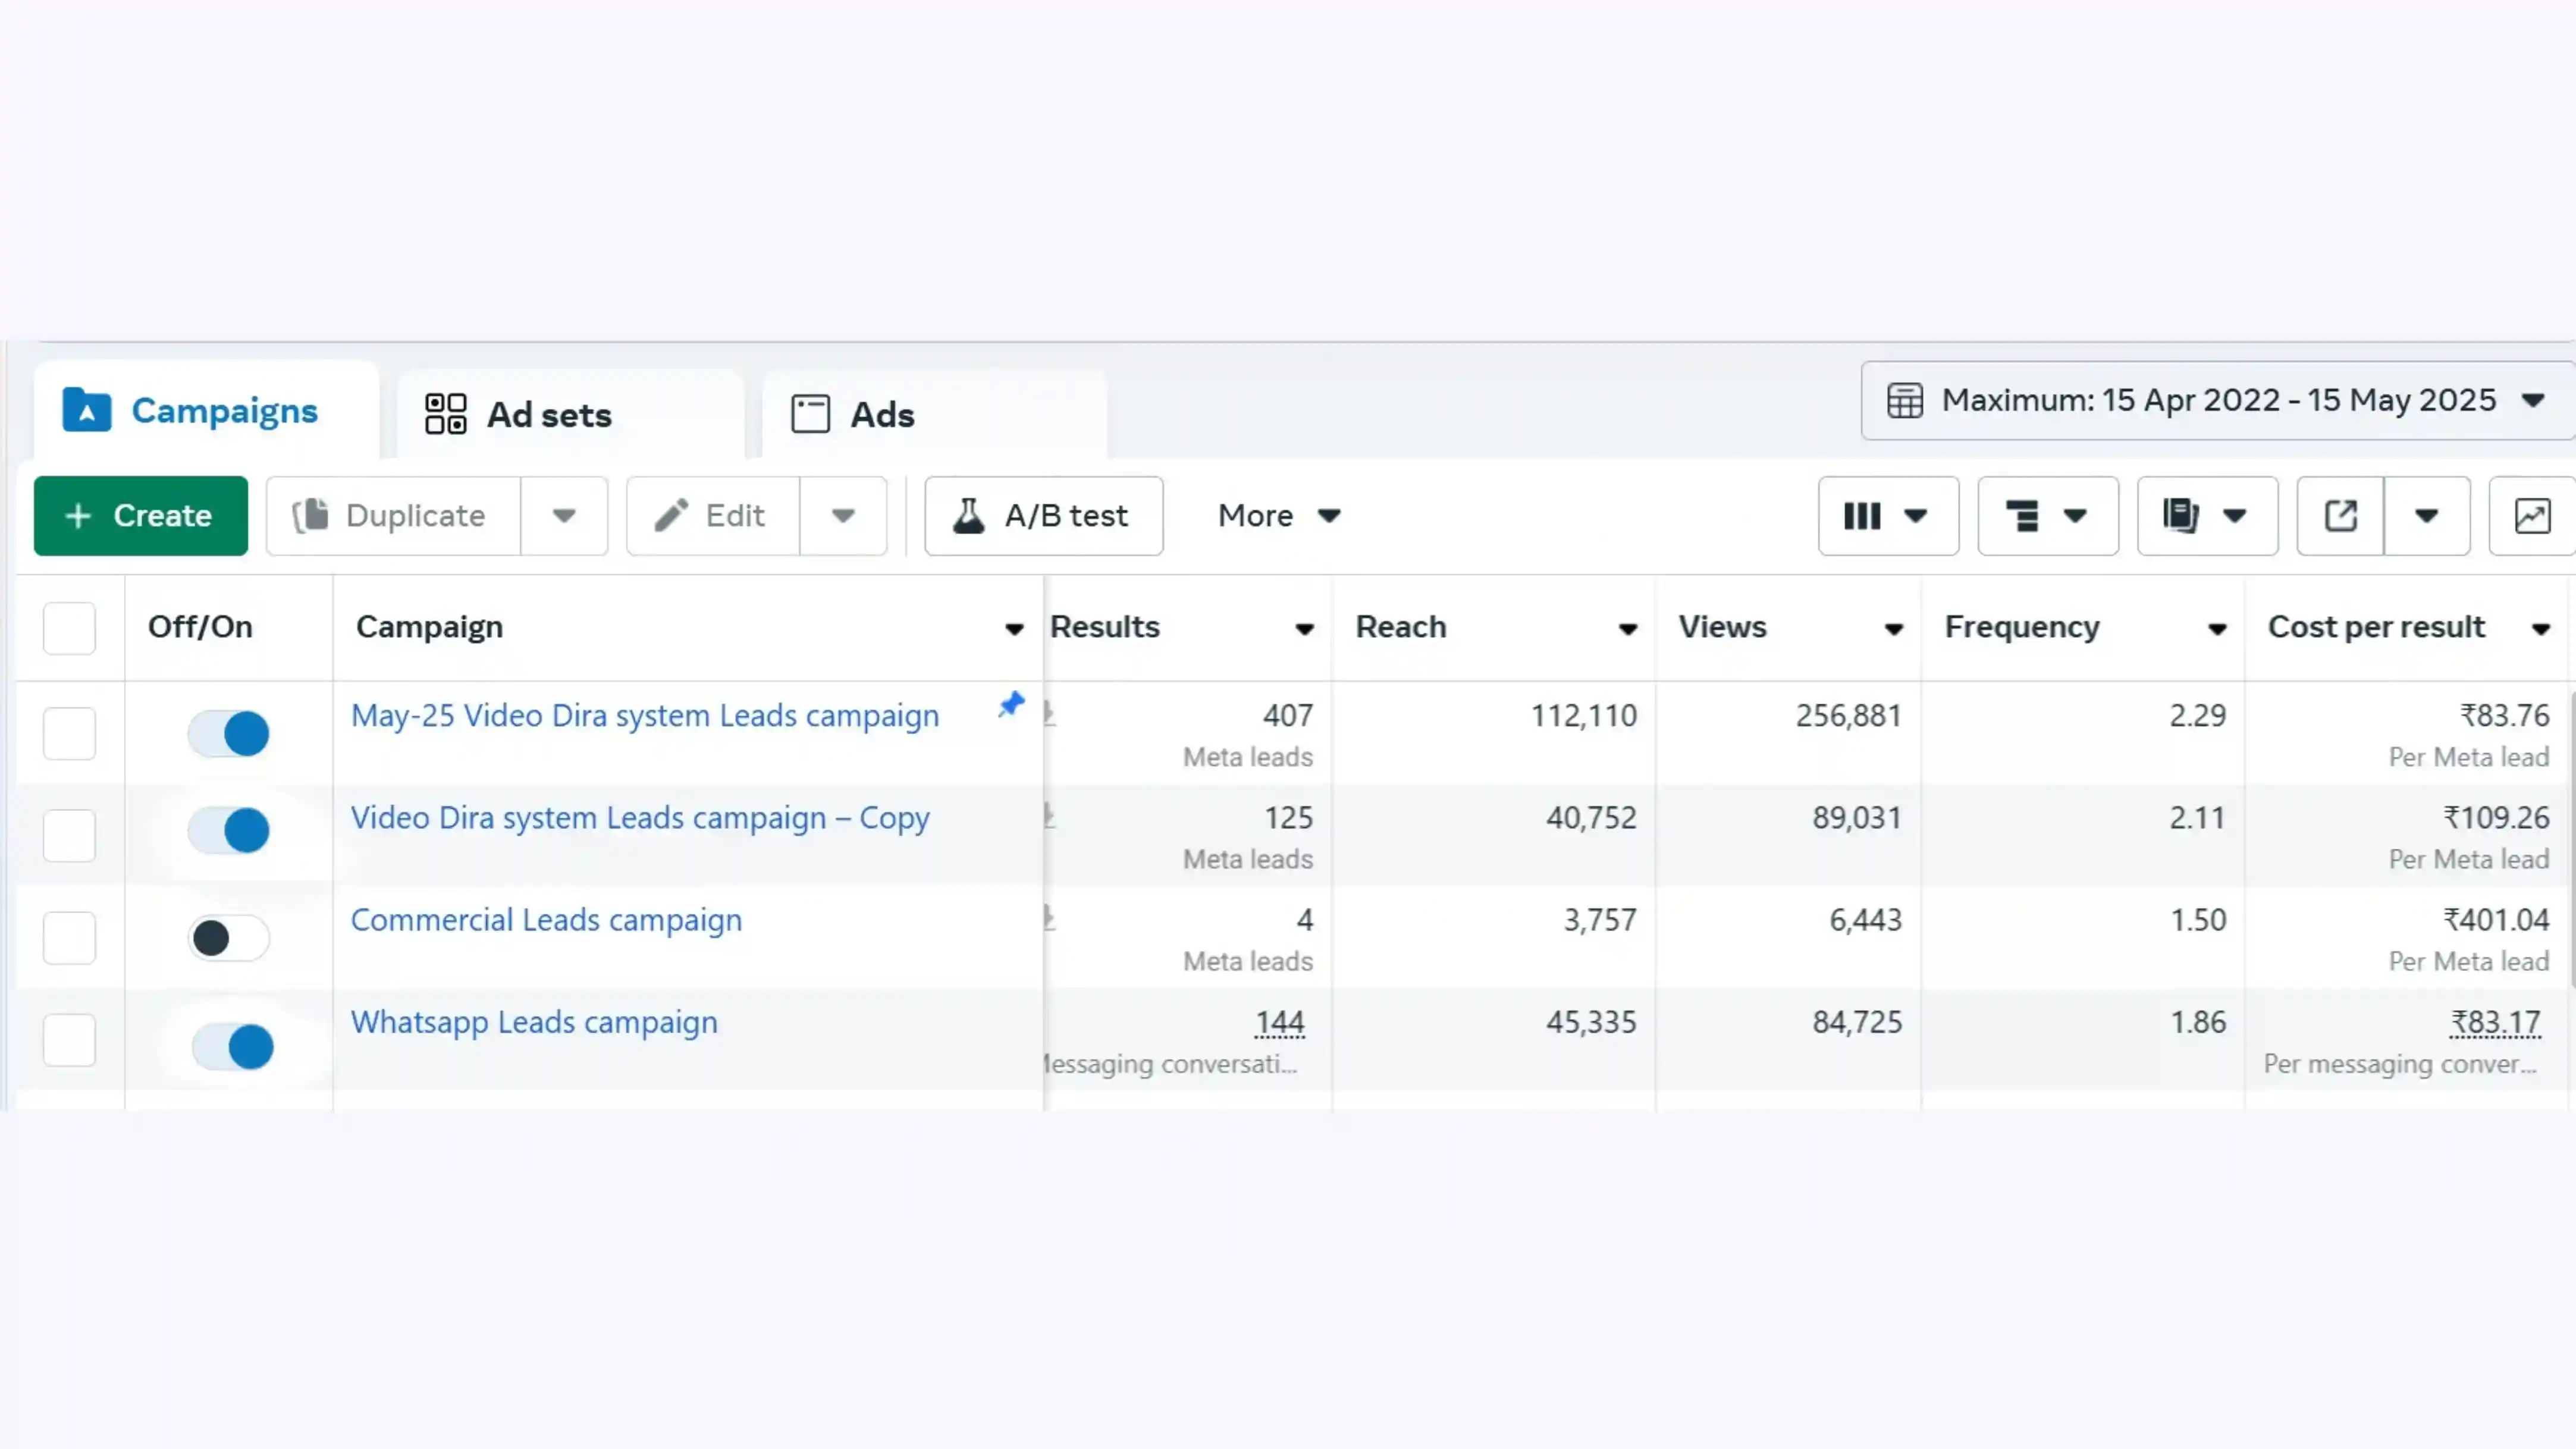The image size is (2576, 1449).
Task: Click cost value ₹109.26
Action: [2497, 818]
